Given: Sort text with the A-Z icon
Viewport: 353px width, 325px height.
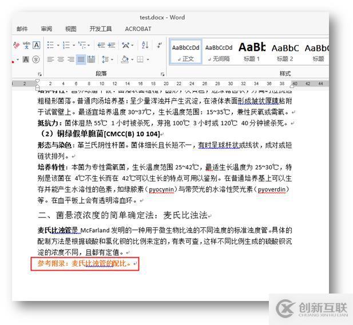Looking at the screenshot, I should [145, 45].
